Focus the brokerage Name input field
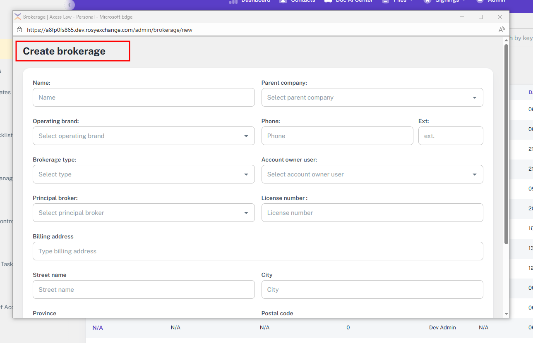The image size is (533, 343). (x=144, y=98)
